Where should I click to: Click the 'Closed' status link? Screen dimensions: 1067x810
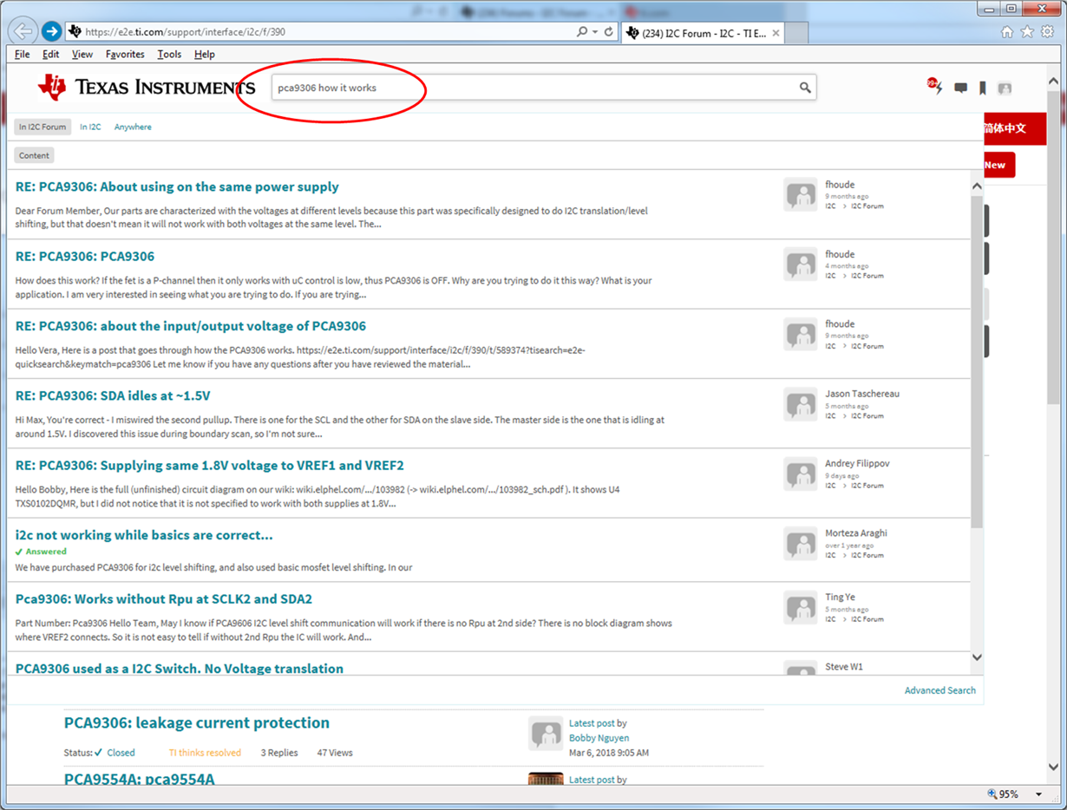click(121, 753)
